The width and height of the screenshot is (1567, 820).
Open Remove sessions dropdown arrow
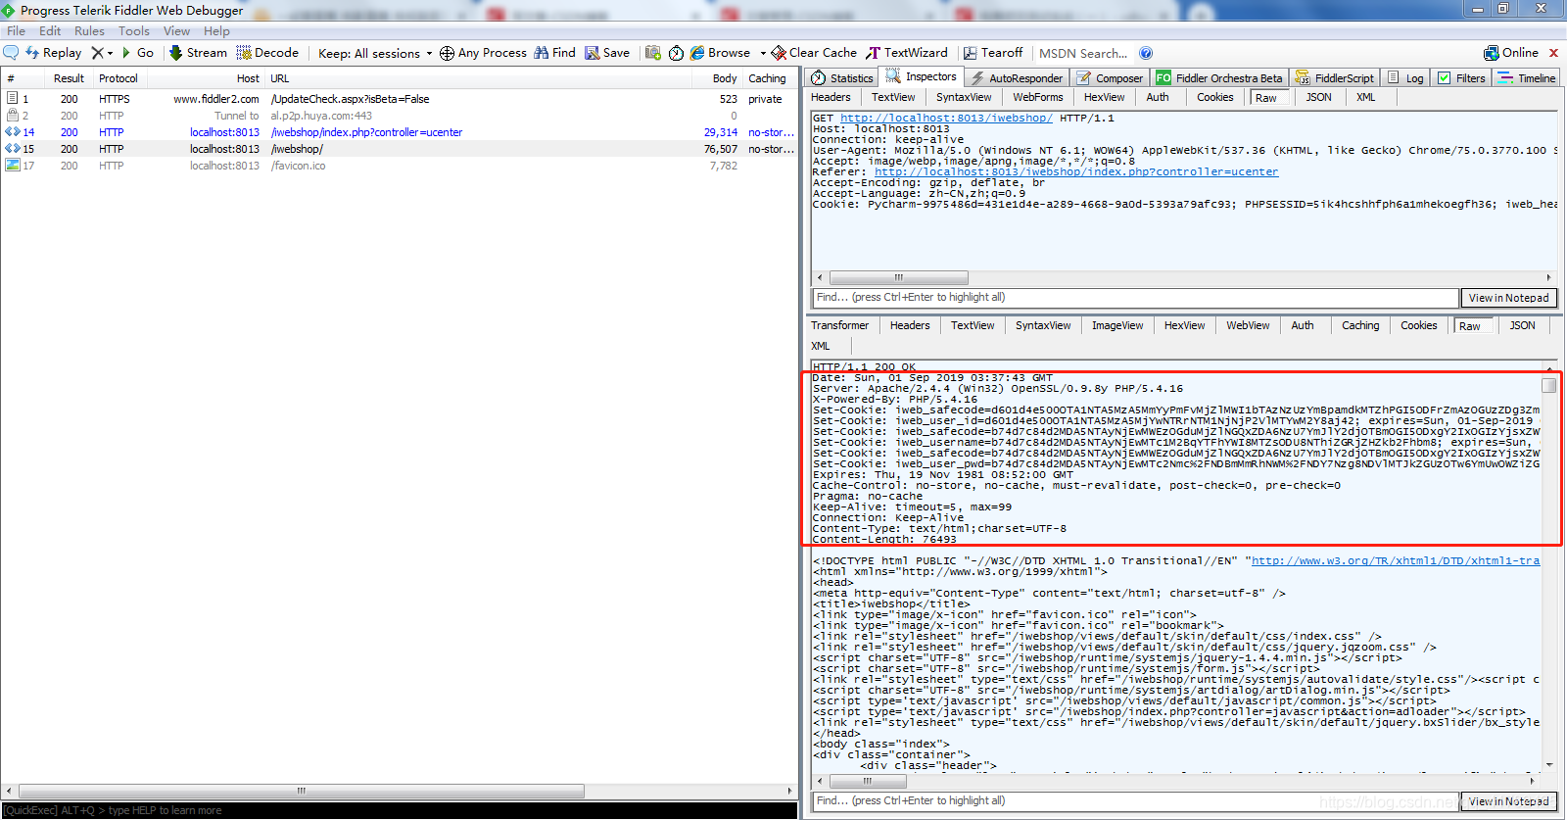click(x=110, y=53)
